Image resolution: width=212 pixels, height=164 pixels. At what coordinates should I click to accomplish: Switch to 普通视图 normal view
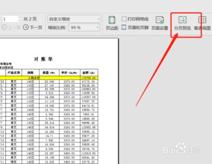[x=202, y=23]
